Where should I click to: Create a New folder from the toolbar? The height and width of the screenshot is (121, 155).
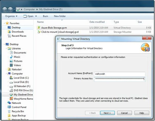click(x=60, y=16)
